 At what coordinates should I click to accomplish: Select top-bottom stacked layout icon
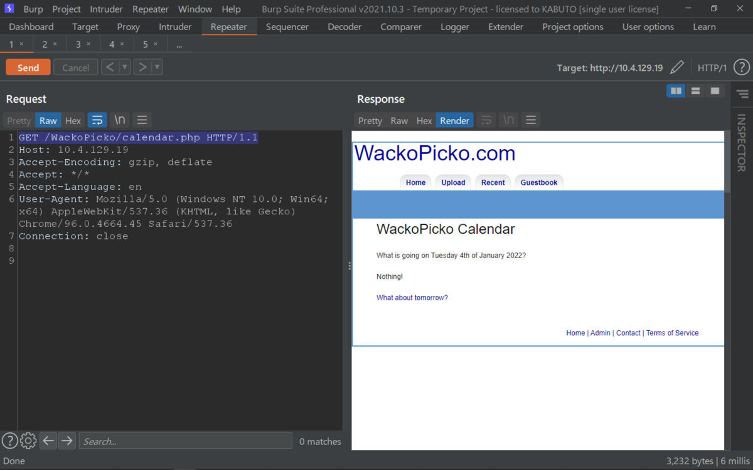[x=695, y=91]
